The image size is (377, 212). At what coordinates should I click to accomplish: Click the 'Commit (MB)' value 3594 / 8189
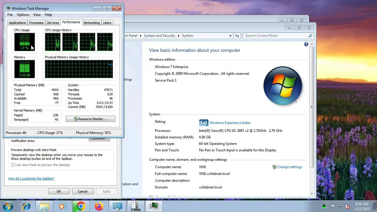point(104,107)
